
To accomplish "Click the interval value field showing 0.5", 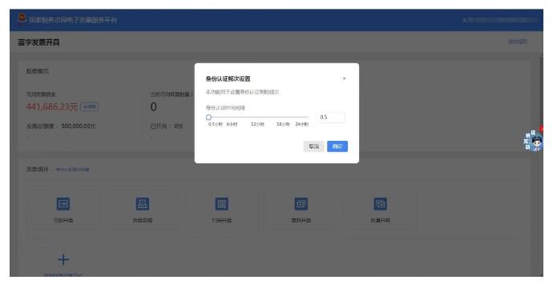I will (x=331, y=118).
